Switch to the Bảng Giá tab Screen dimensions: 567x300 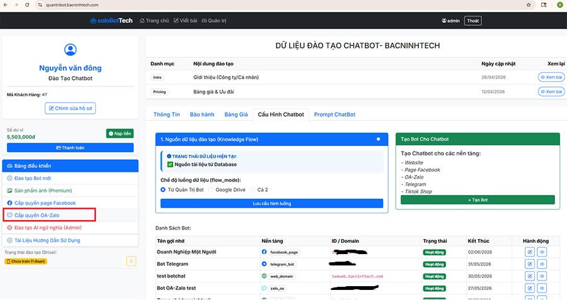click(x=236, y=114)
